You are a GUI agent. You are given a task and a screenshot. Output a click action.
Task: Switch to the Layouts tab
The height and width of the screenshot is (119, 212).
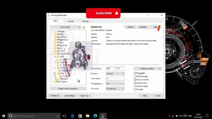[x=71, y=21]
